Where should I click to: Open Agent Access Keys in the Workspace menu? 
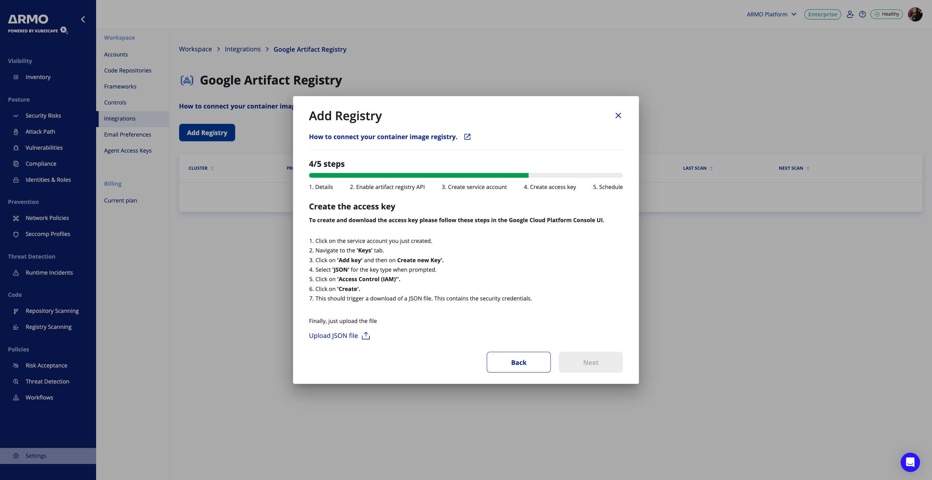[128, 150]
